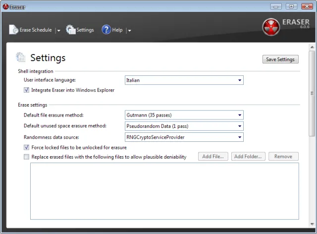Click the 'Default unused space erasure method:' label
The width and height of the screenshot is (317, 234).
(65, 126)
